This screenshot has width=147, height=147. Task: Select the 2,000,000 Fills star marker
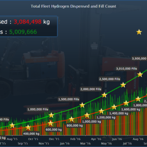point(104,95)
